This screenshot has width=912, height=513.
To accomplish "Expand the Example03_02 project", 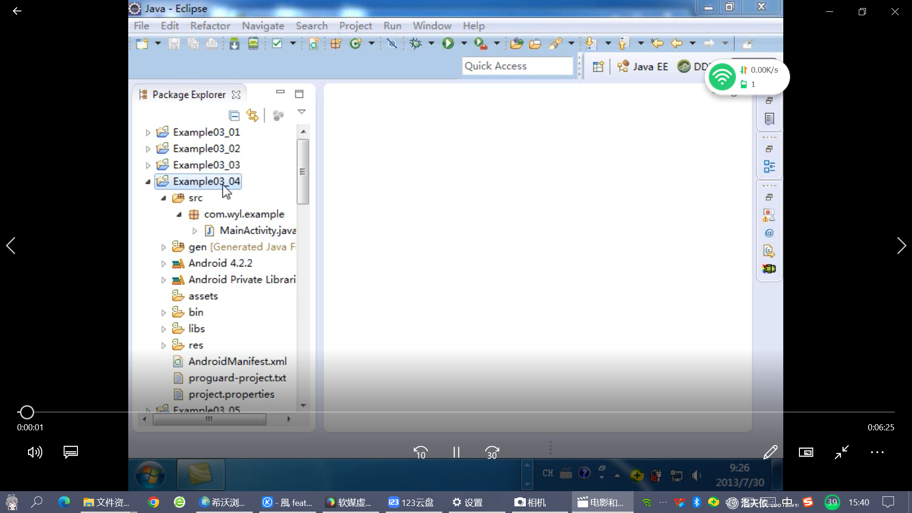I will pos(148,149).
